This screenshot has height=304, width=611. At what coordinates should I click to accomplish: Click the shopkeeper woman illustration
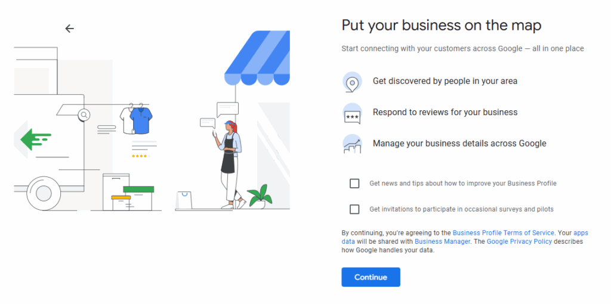tap(230, 165)
